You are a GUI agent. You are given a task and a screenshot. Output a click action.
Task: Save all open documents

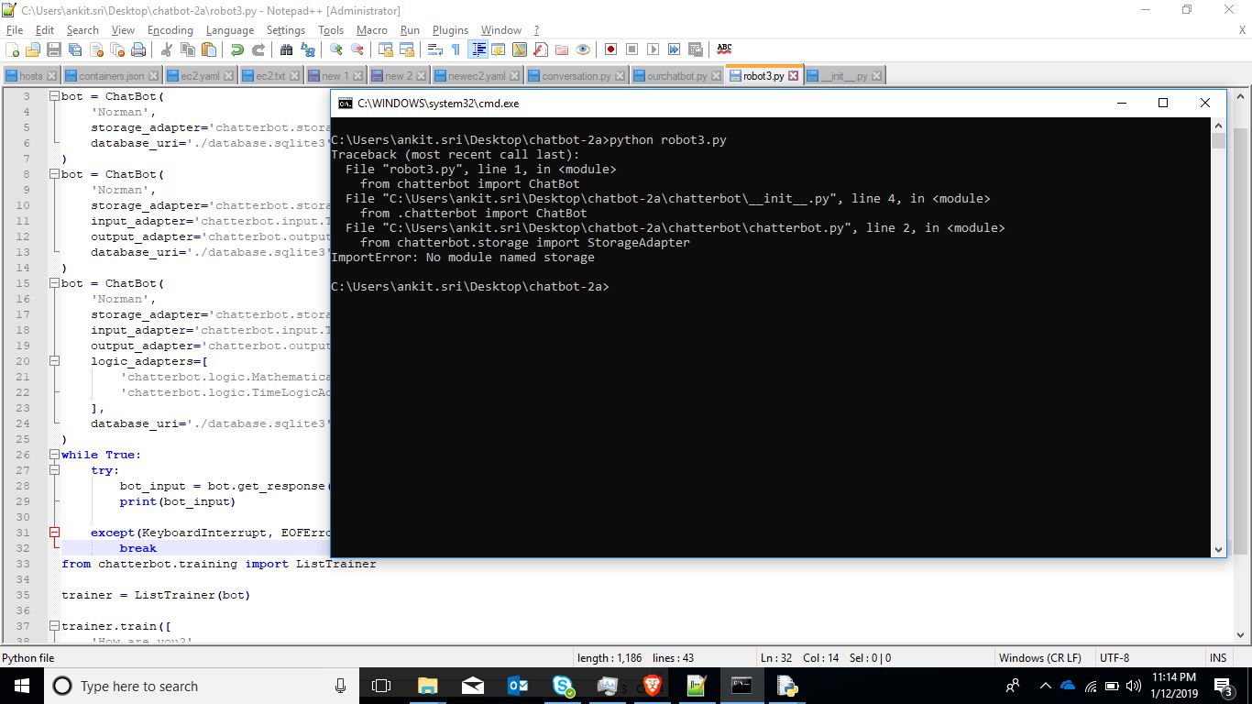pyautogui.click(x=75, y=49)
